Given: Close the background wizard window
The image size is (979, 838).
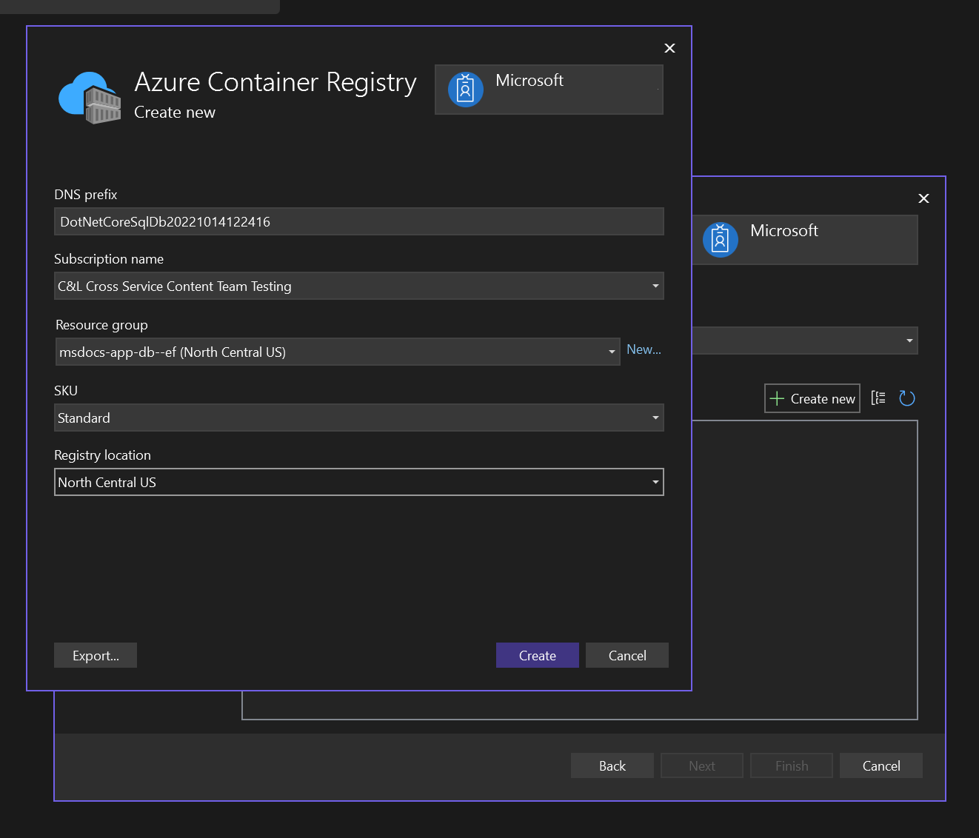Looking at the screenshot, I should (x=923, y=198).
